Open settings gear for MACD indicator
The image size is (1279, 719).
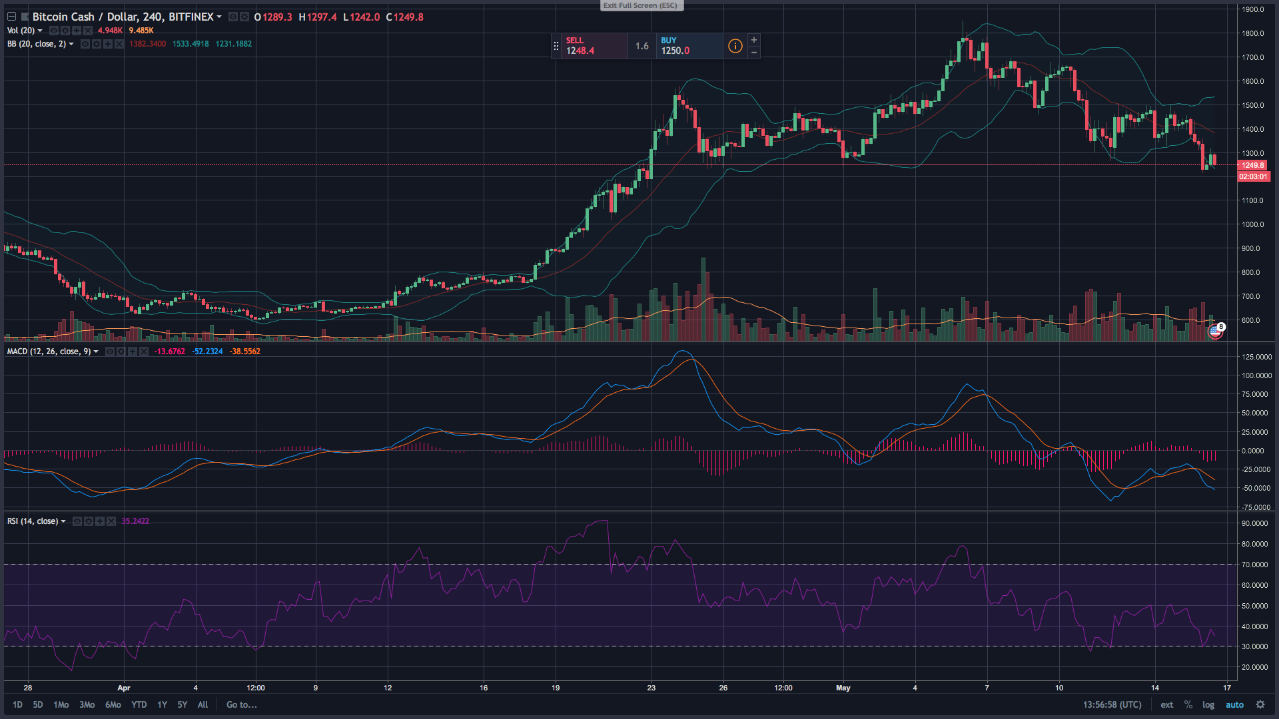click(121, 352)
